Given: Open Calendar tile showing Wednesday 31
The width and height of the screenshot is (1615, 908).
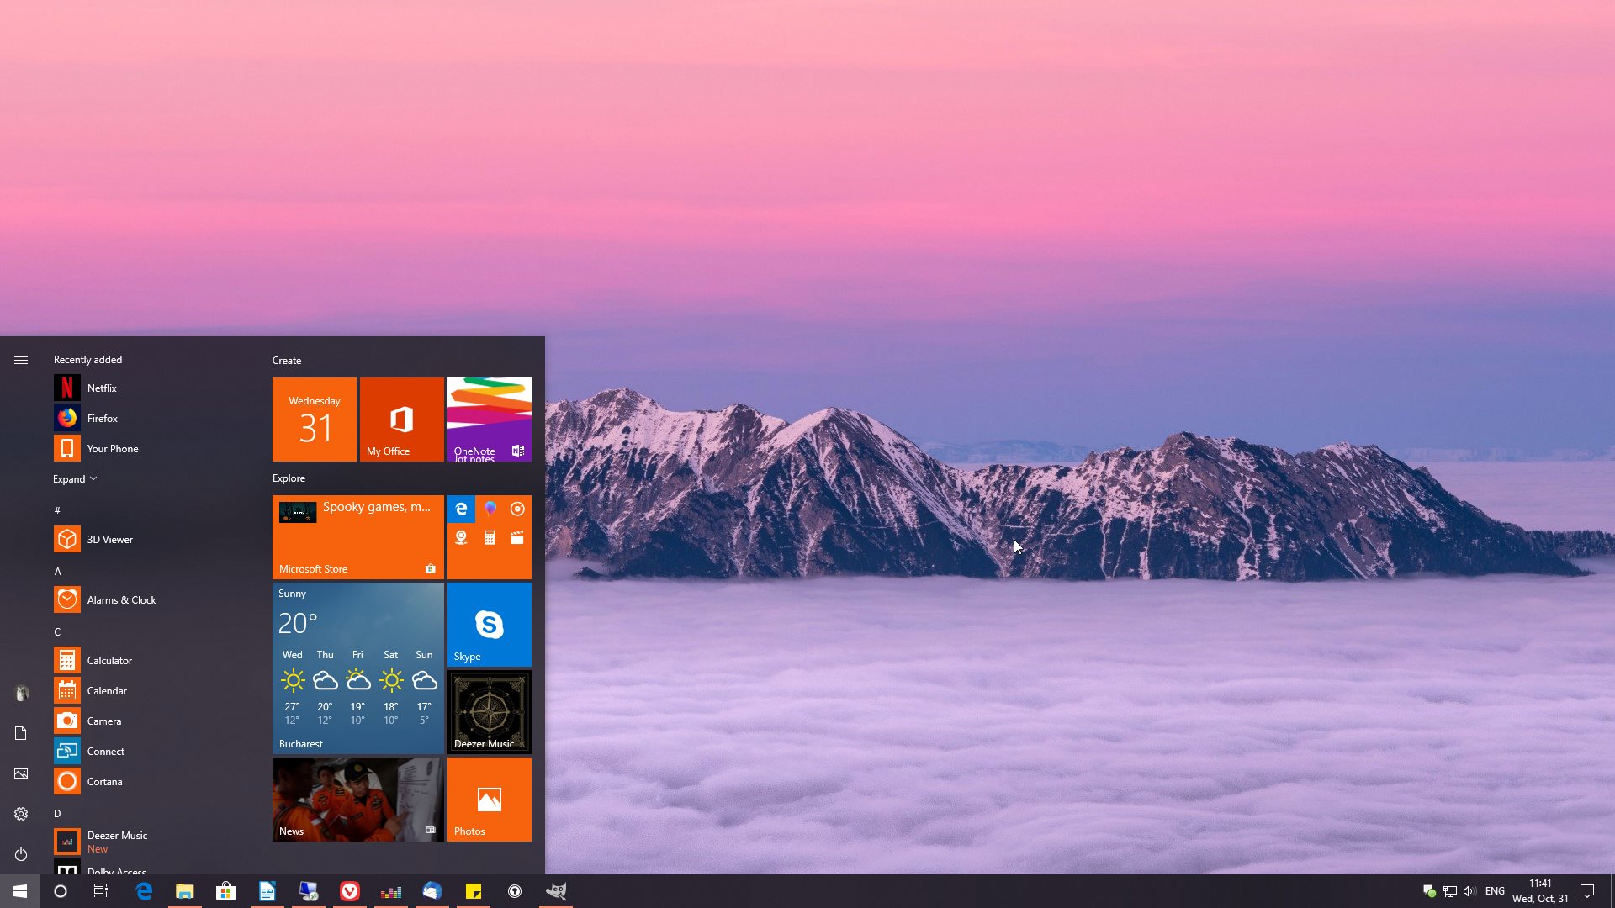Looking at the screenshot, I should (x=314, y=419).
